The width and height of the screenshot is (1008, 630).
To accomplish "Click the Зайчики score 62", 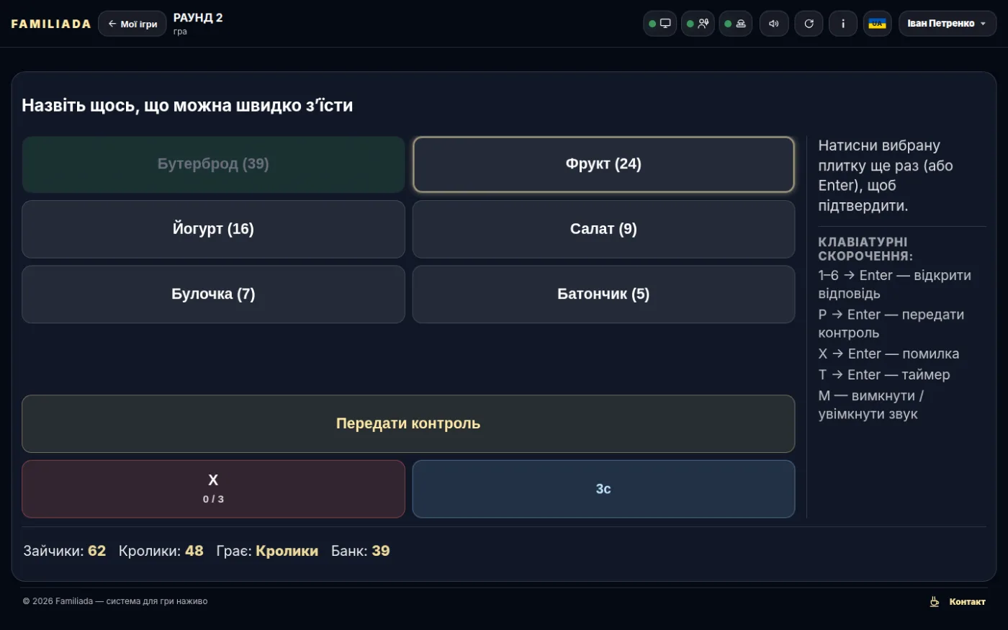I will tap(96, 551).
